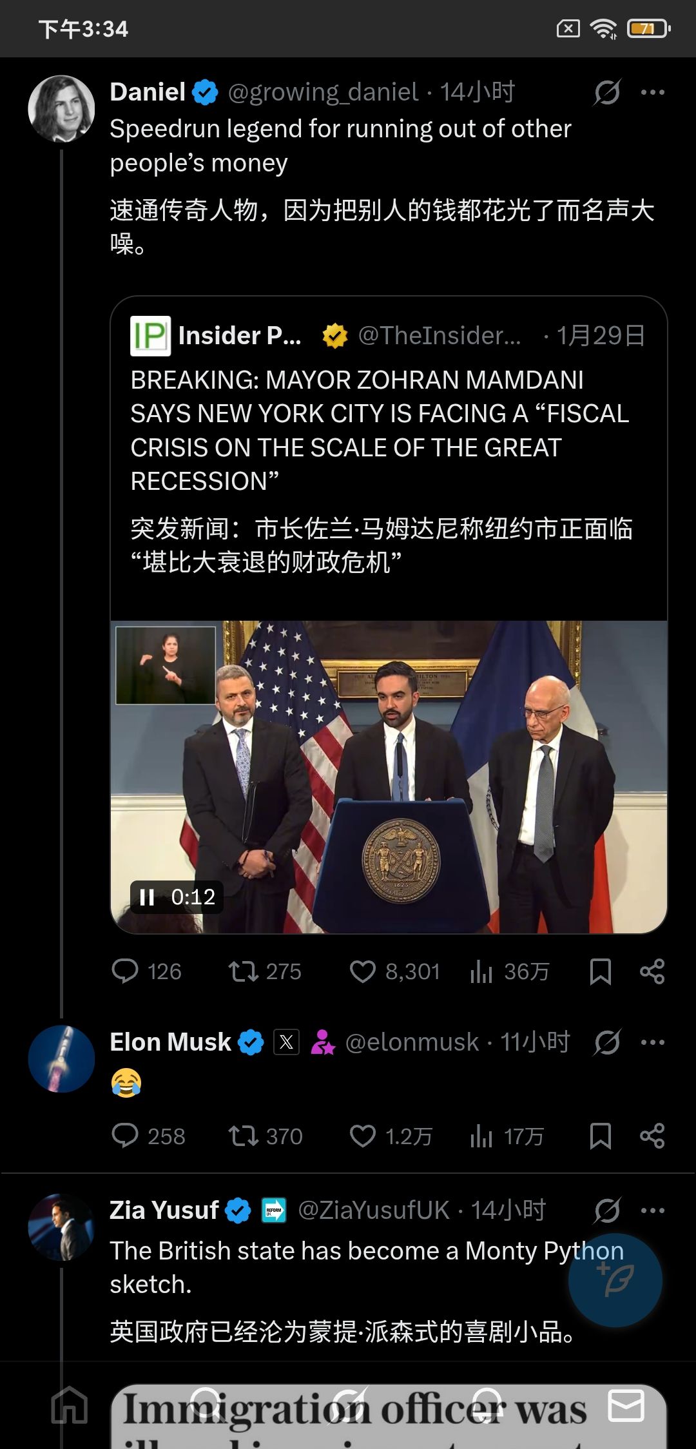This screenshot has height=1449, width=696.
Task: Open more options on Elon Musk's tweet
Action: [652, 1042]
